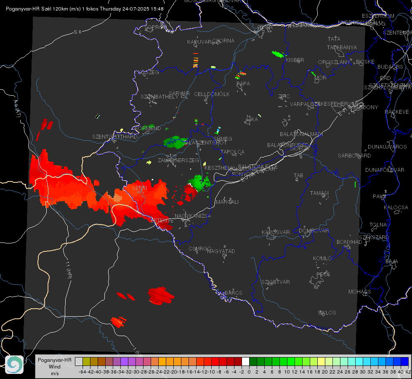Click the LETENYE city label
412x379 pixels.
coord(162,221)
